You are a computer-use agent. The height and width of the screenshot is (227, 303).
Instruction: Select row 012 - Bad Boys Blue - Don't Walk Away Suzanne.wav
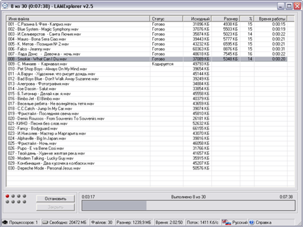pyautogui.click(x=147, y=79)
